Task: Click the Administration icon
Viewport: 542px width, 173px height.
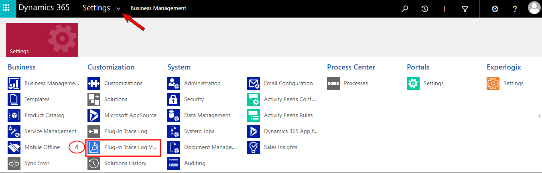Action: (x=174, y=84)
